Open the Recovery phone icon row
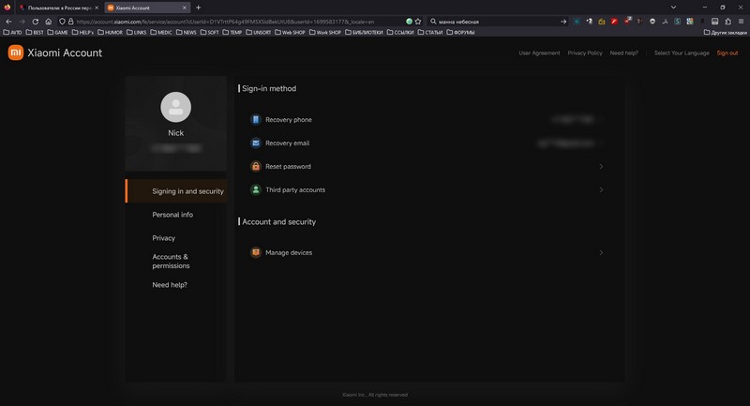 255,120
